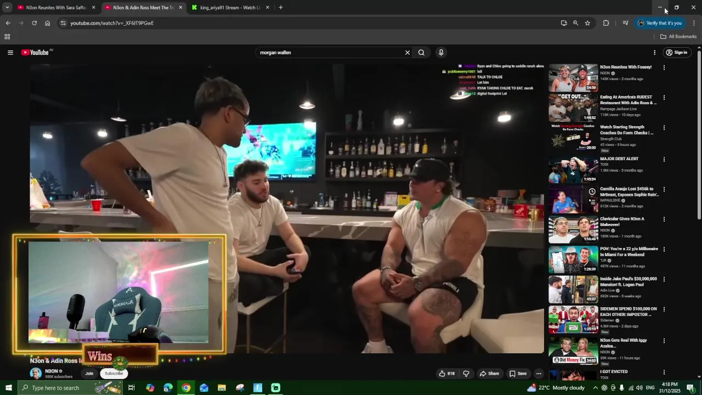702x395 pixels.
Task: Open 'Inside Jake Paul's $30,000,000 Mansion' video
Action: (573, 290)
